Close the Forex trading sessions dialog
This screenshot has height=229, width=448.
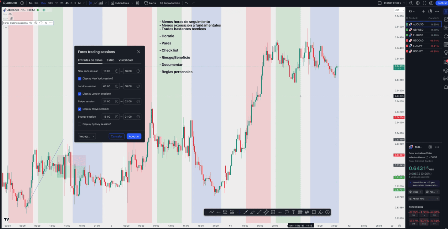(x=139, y=52)
